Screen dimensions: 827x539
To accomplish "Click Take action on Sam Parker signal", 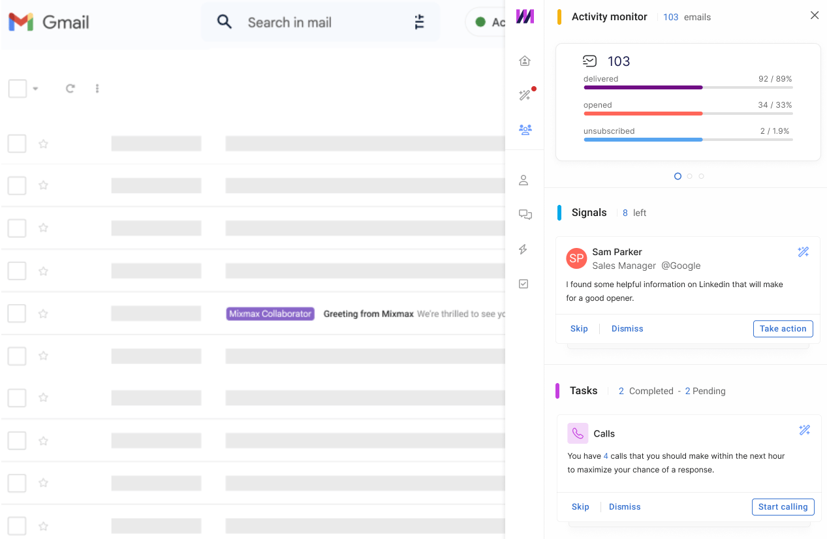I will coord(783,329).
